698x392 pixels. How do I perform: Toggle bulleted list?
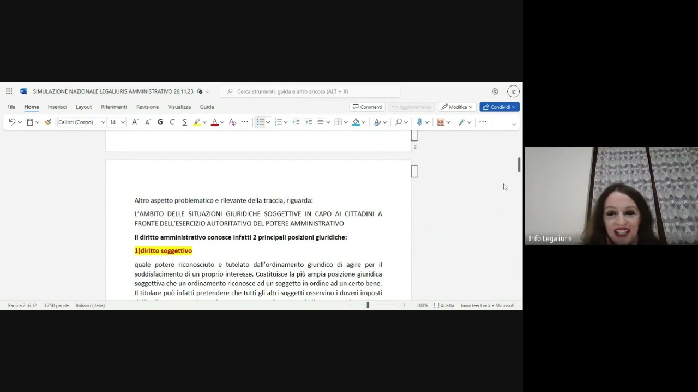tap(260, 122)
